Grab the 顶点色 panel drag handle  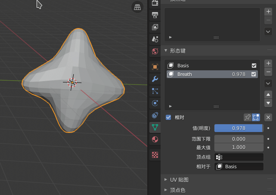click(270, 190)
